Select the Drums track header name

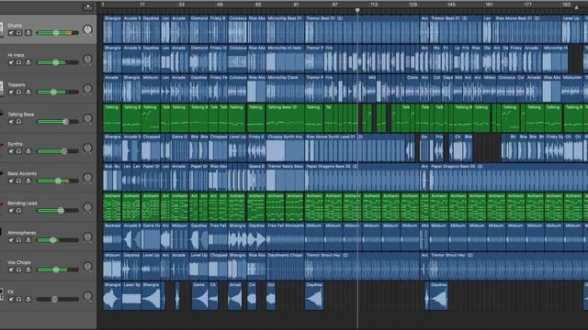15,26
